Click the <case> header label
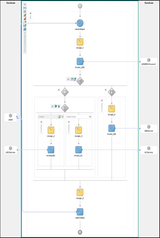The image size is (160, 238). pyautogui.click(x=42, y=117)
